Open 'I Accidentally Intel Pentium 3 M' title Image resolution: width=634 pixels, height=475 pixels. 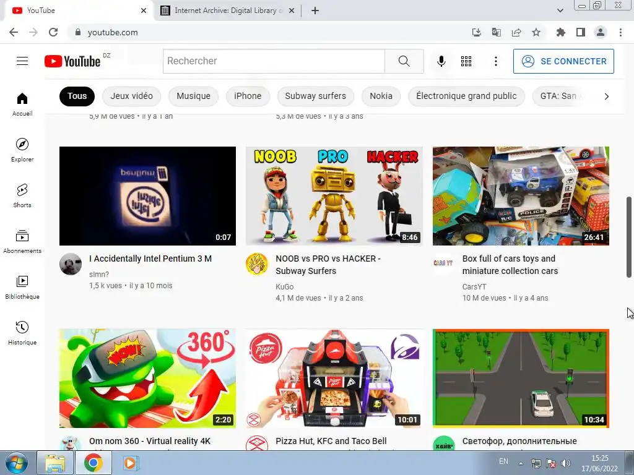coord(150,259)
